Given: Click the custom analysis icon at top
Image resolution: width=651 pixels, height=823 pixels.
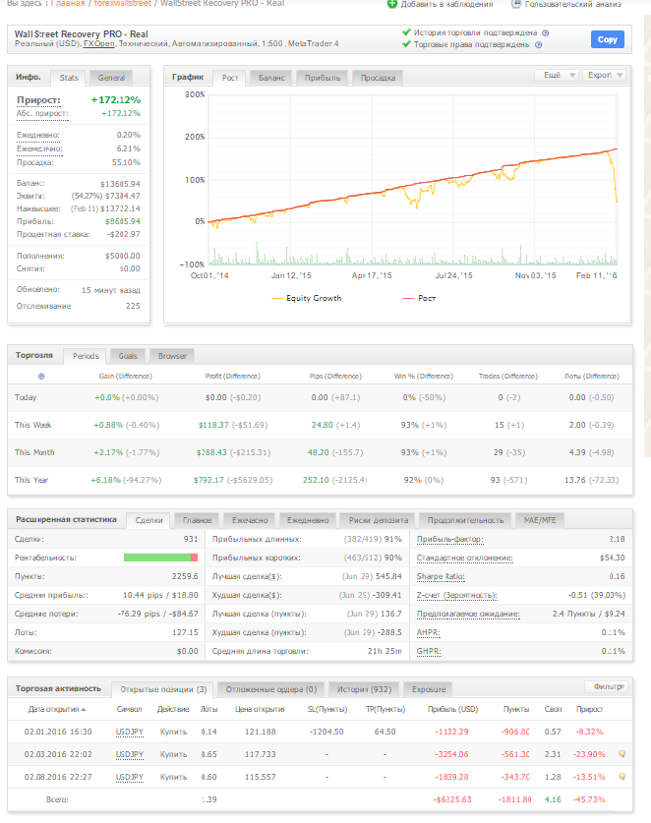Looking at the screenshot, I should point(516,4).
